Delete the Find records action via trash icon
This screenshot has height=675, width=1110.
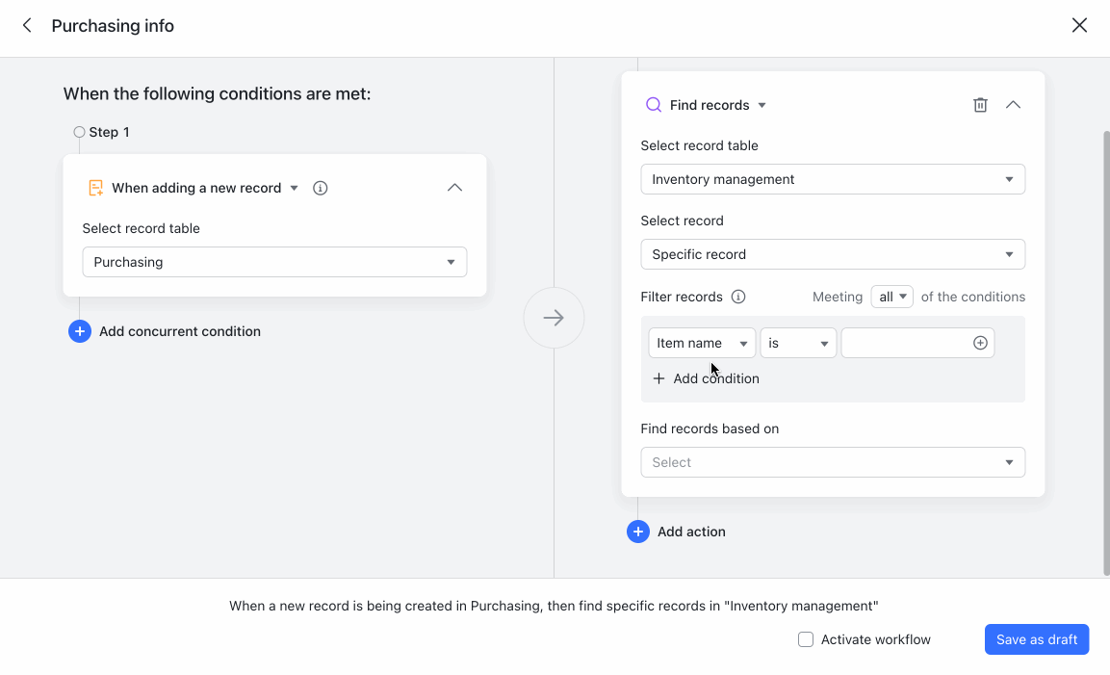pyautogui.click(x=980, y=104)
